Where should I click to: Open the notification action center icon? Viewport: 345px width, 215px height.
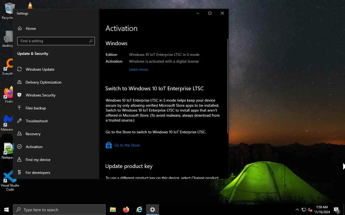337,210
